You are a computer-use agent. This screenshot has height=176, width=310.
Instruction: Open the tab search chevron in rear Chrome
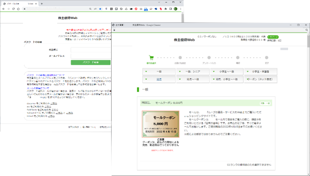click(x=159, y=2)
